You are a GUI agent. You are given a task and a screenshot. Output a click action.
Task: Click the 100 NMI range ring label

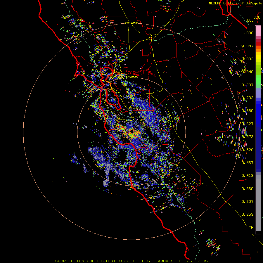[x=131, y=23]
